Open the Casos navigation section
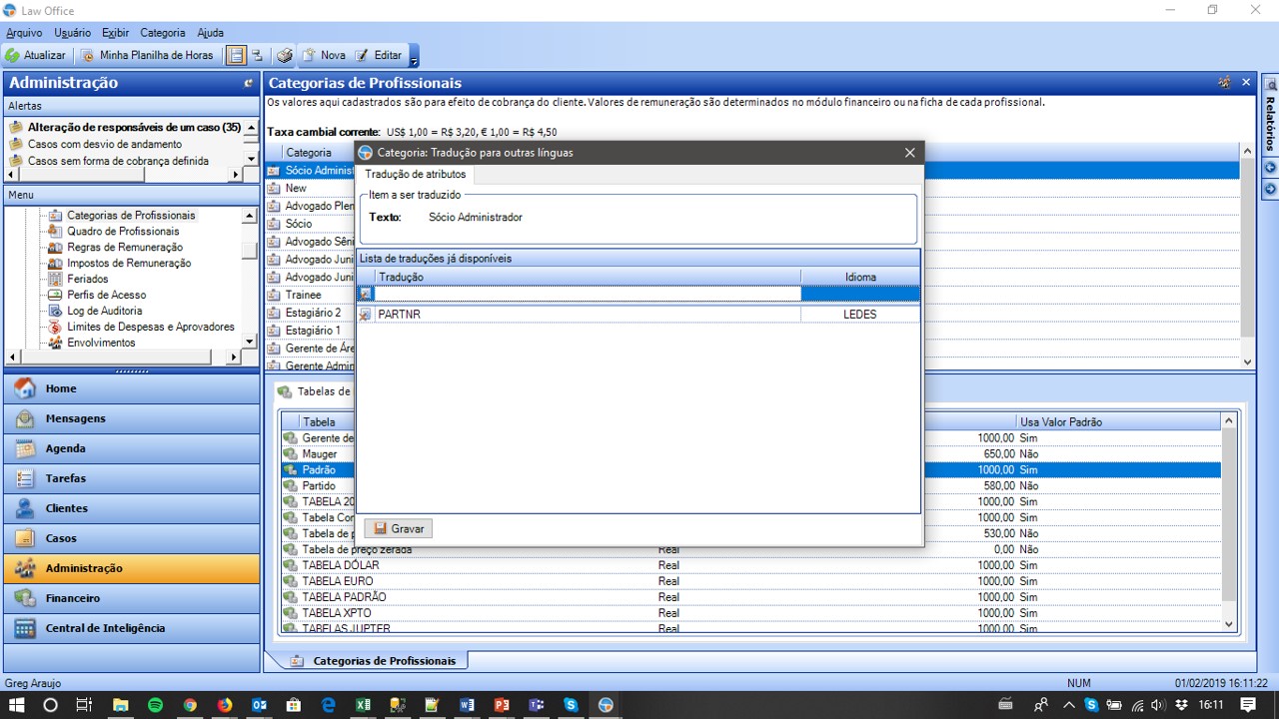 131,538
